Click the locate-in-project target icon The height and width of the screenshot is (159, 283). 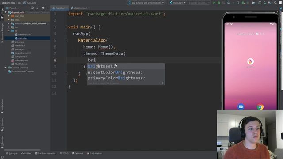(32, 8)
